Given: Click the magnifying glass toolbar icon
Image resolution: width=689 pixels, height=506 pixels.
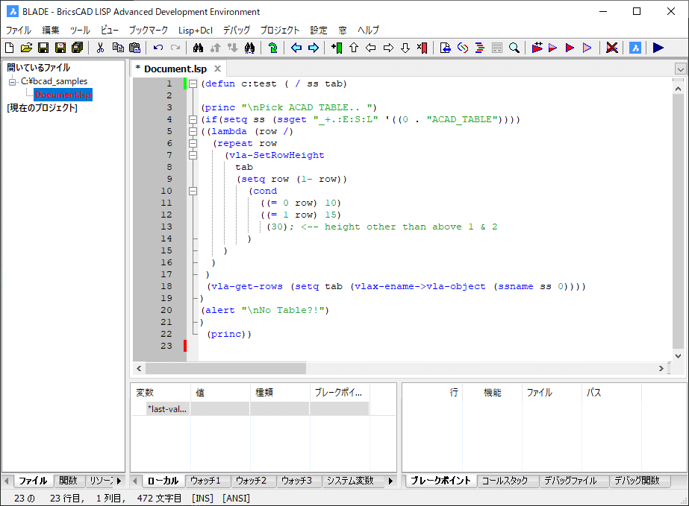Looking at the screenshot, I should tap(514, 48).
